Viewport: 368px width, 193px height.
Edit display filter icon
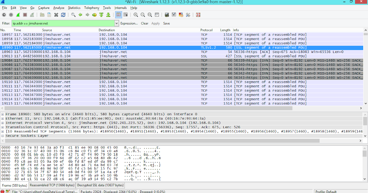174,15
